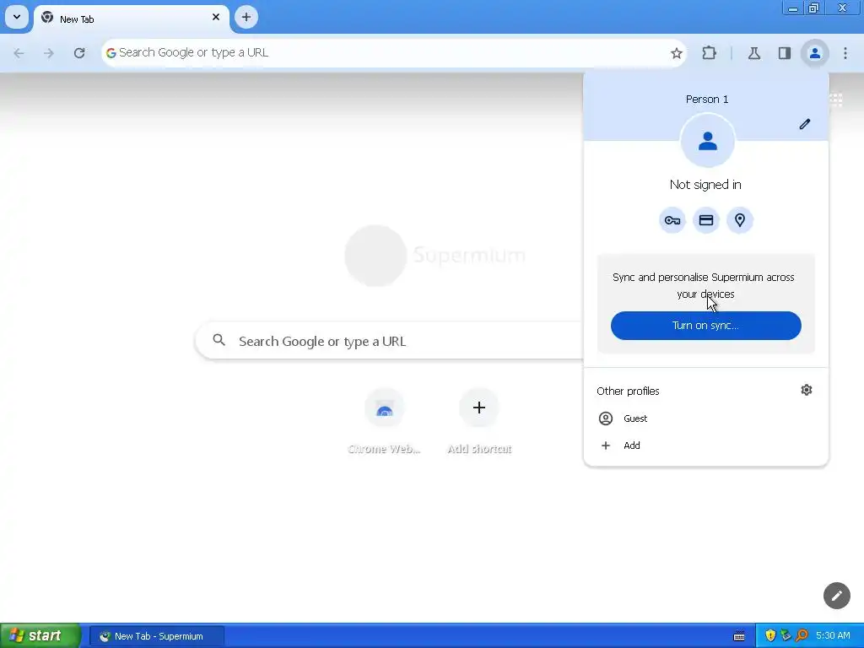Open Manage profiles gear icon

807,390
